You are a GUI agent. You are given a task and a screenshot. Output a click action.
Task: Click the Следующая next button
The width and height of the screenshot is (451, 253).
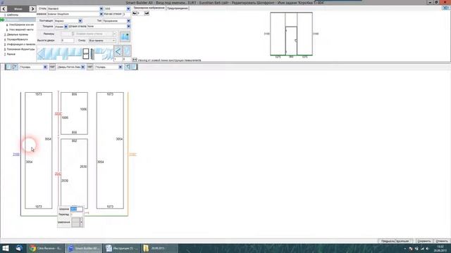(x=403, y=241)
